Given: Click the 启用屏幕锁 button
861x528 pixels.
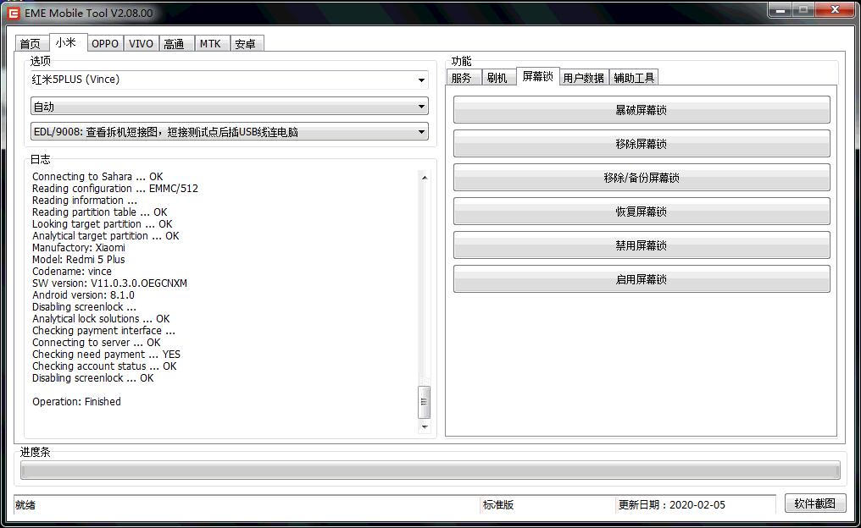Looking at the screenshot, I should click(642, 279).
